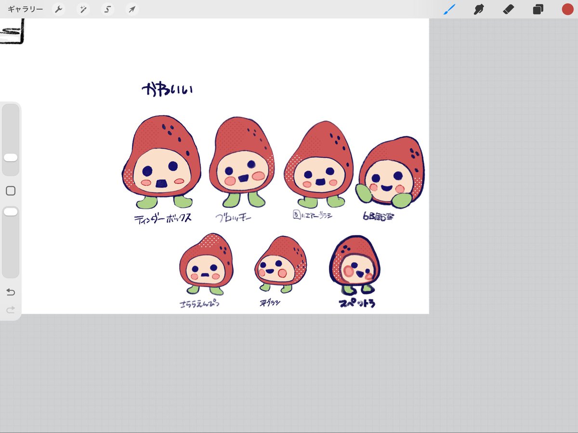Select the Brush paint tool
This screenshot has height=433, width=578.
point(449,9)
